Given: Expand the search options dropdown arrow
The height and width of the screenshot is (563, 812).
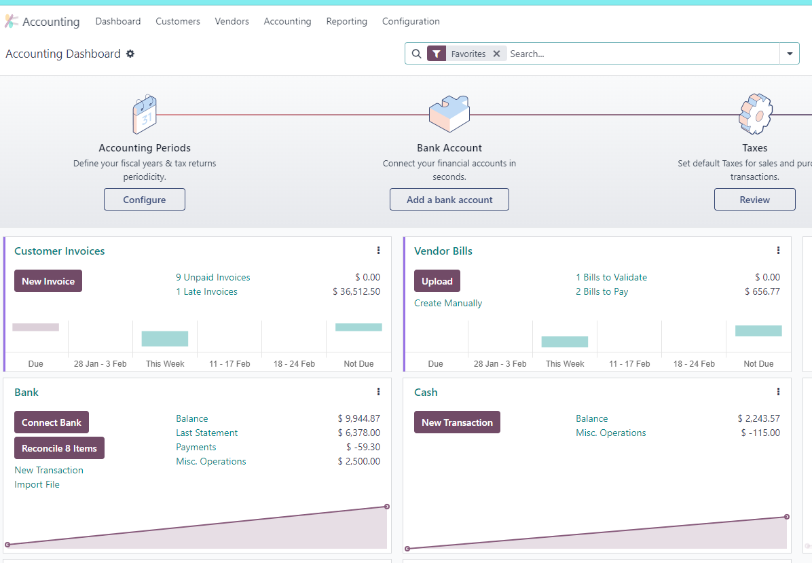Looking at the screenshot, I should coord(790,54).
